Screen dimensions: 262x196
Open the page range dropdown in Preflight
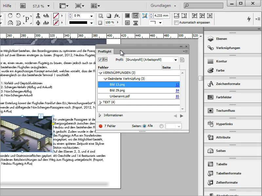(179, 126)
